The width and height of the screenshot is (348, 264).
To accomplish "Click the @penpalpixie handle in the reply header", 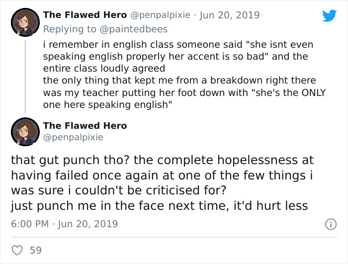I will (161, 15).
